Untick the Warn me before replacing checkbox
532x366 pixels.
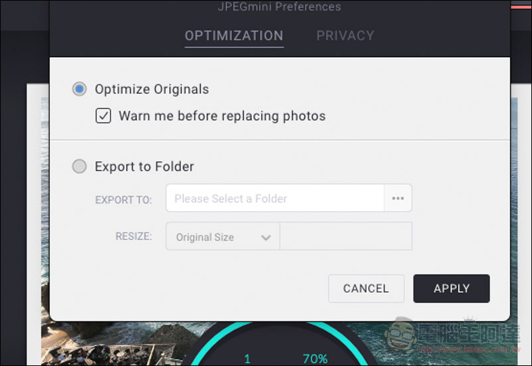click(x=103, y=116)
